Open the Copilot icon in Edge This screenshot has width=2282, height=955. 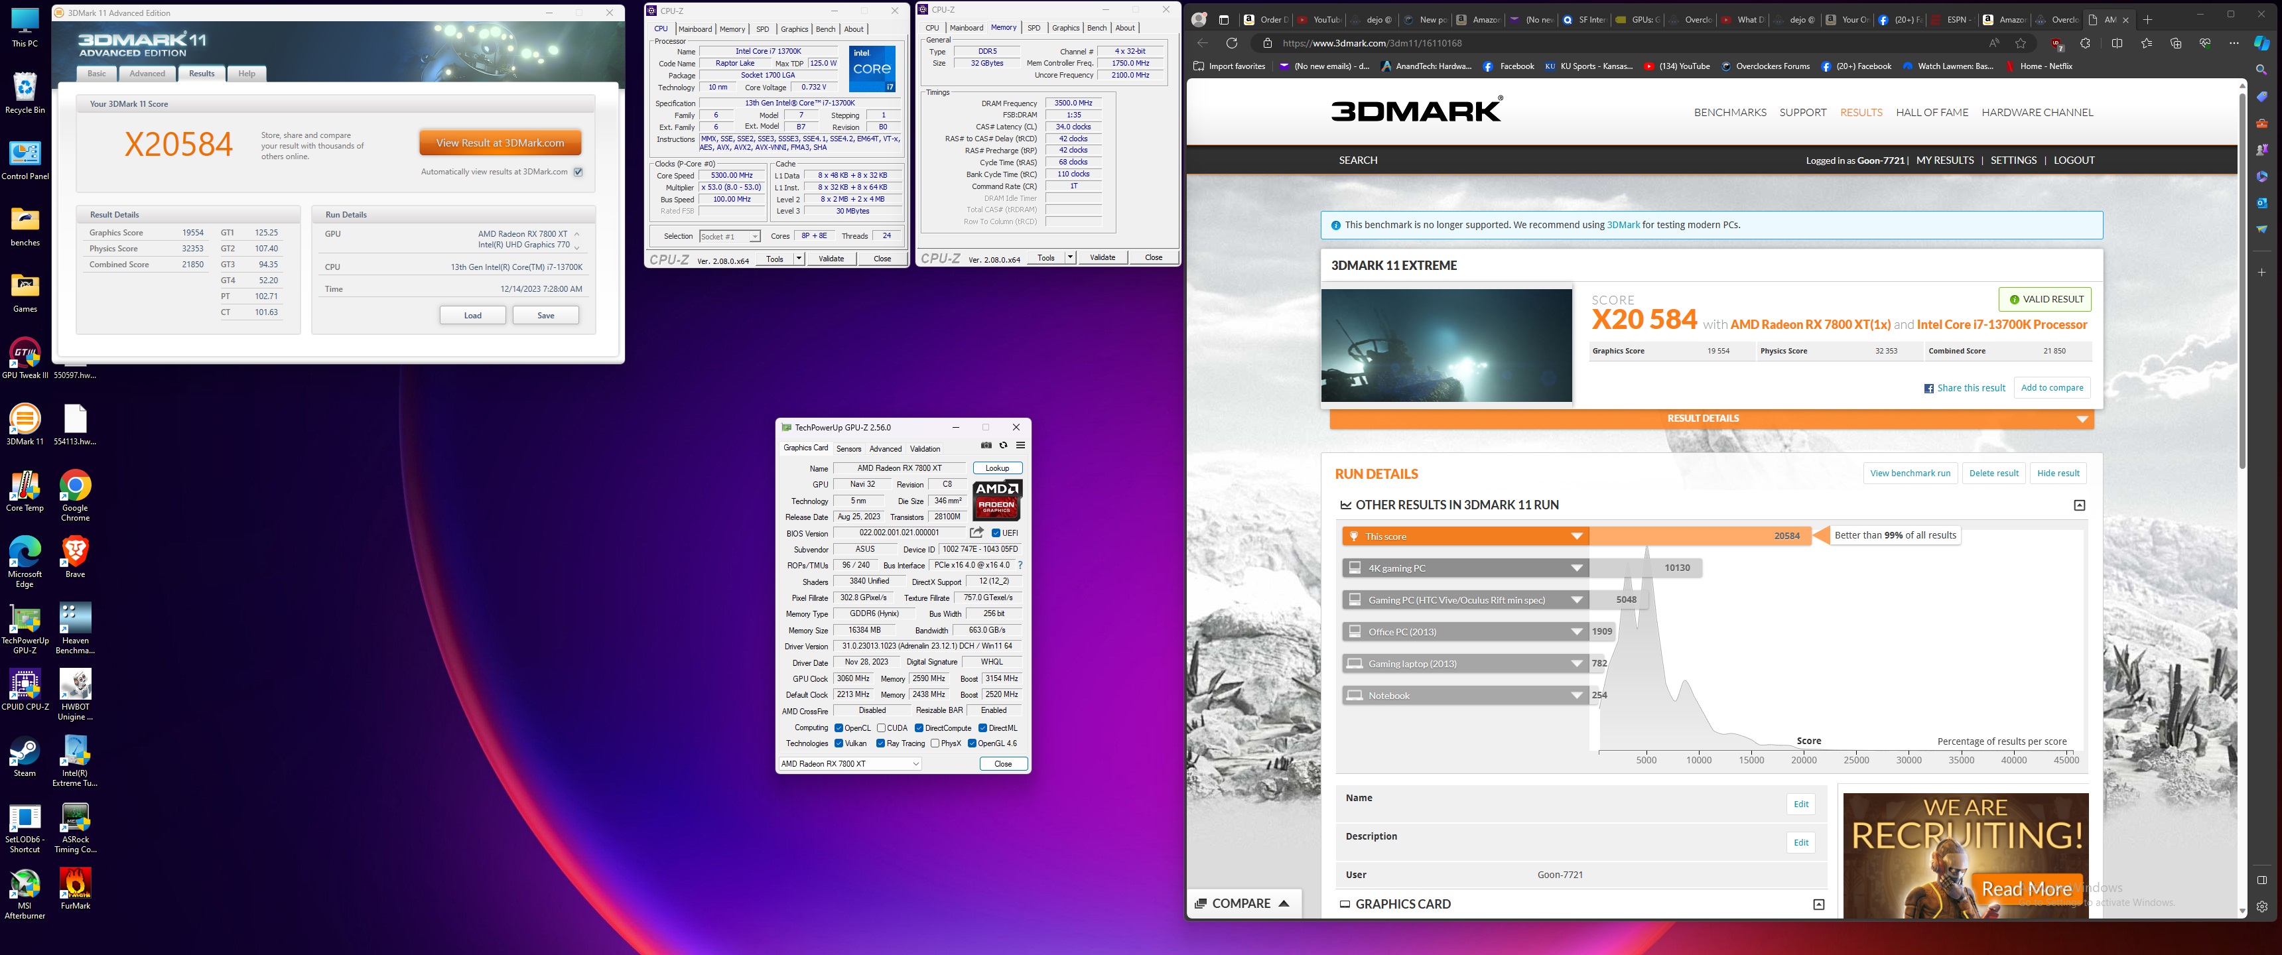pyautogui.click(x=2261, y=42)
